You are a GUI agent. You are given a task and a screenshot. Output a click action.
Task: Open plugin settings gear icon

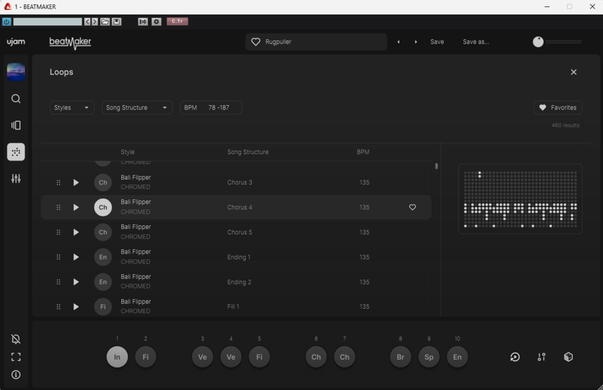[x=156, y=22]
